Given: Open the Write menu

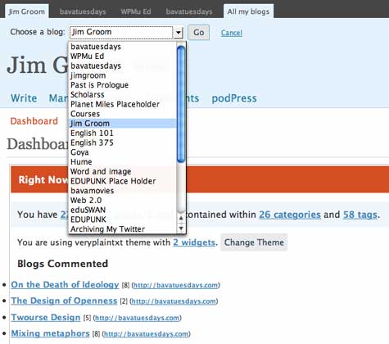Looking at the screenshot, I should pyautogui.click(x=24, y=98).
